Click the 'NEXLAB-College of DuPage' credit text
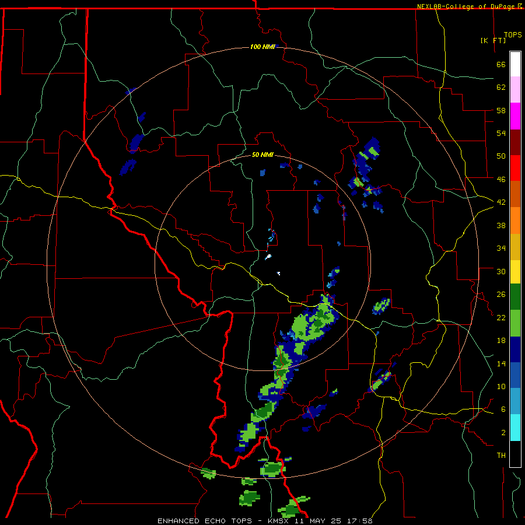The image size is (525, 525). (x=466, y=6)
